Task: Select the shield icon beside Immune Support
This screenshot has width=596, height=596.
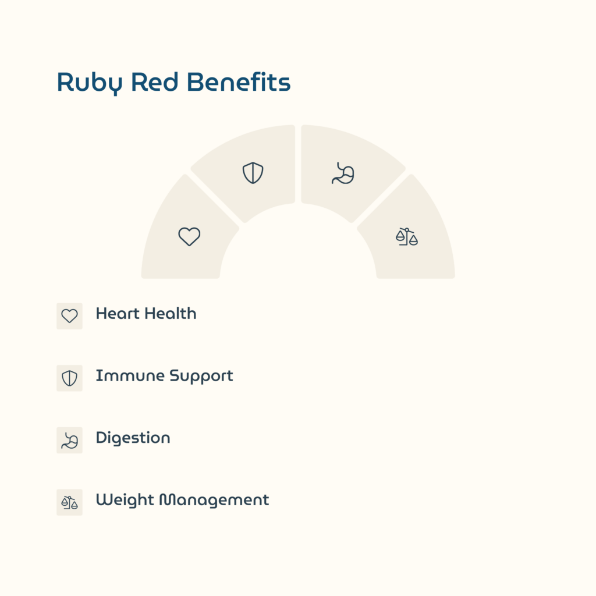Action: [69, 378]
